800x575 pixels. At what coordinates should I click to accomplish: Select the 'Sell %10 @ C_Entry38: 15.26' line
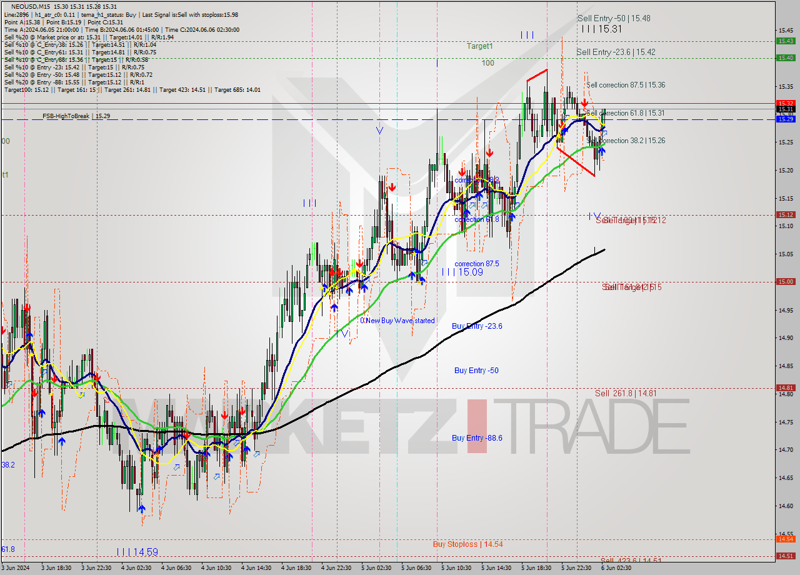[x=80, y=45]
